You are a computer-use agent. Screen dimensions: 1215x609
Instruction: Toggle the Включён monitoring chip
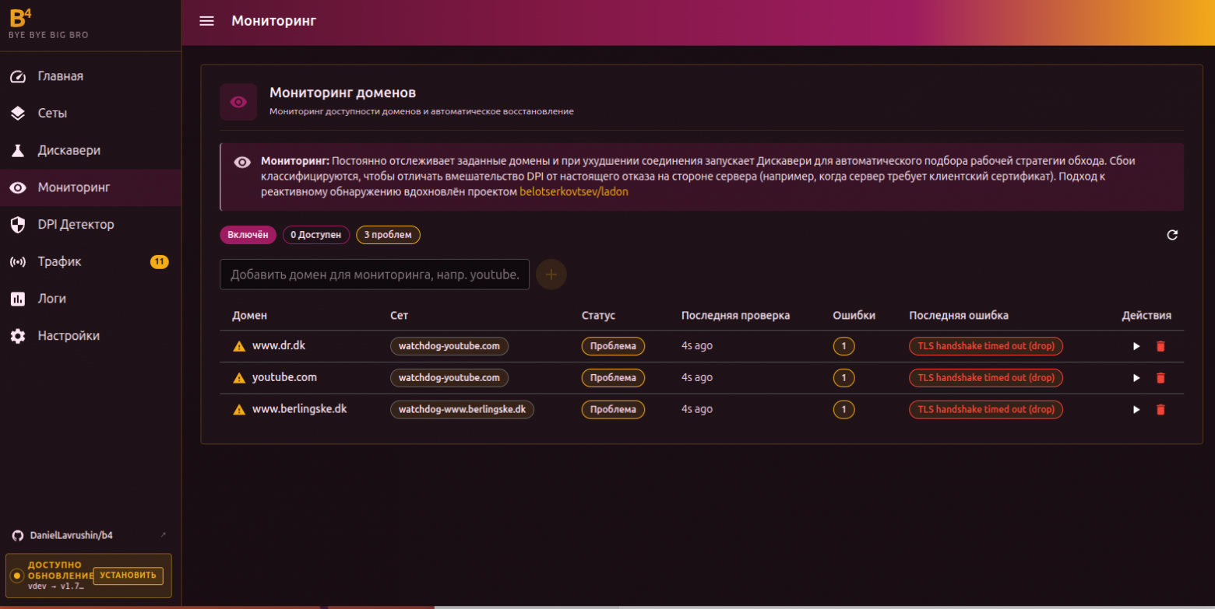(248, 235)
